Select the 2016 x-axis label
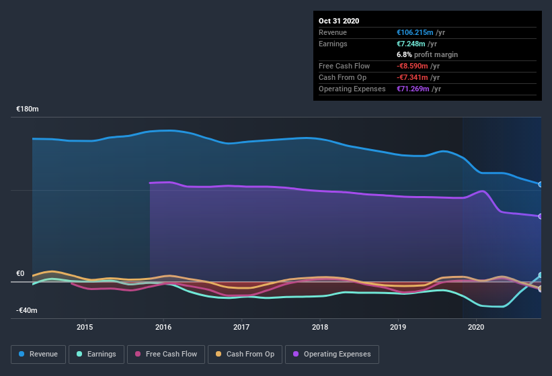 point(163,327)
